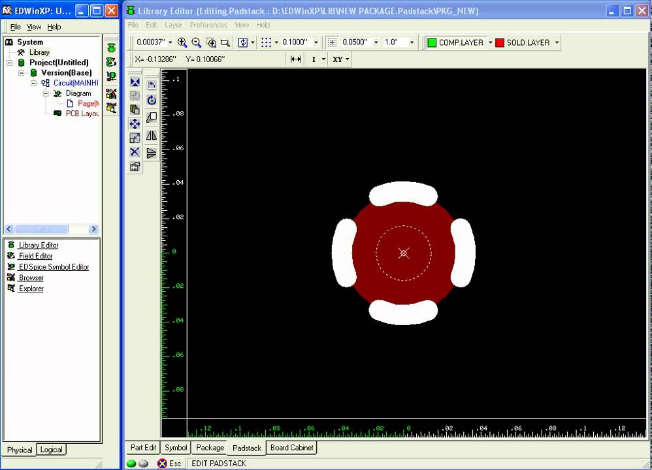The width and height of the screenshot is (652, 470).
Task: Open the Explorer link
Action: tap(31, 289)
